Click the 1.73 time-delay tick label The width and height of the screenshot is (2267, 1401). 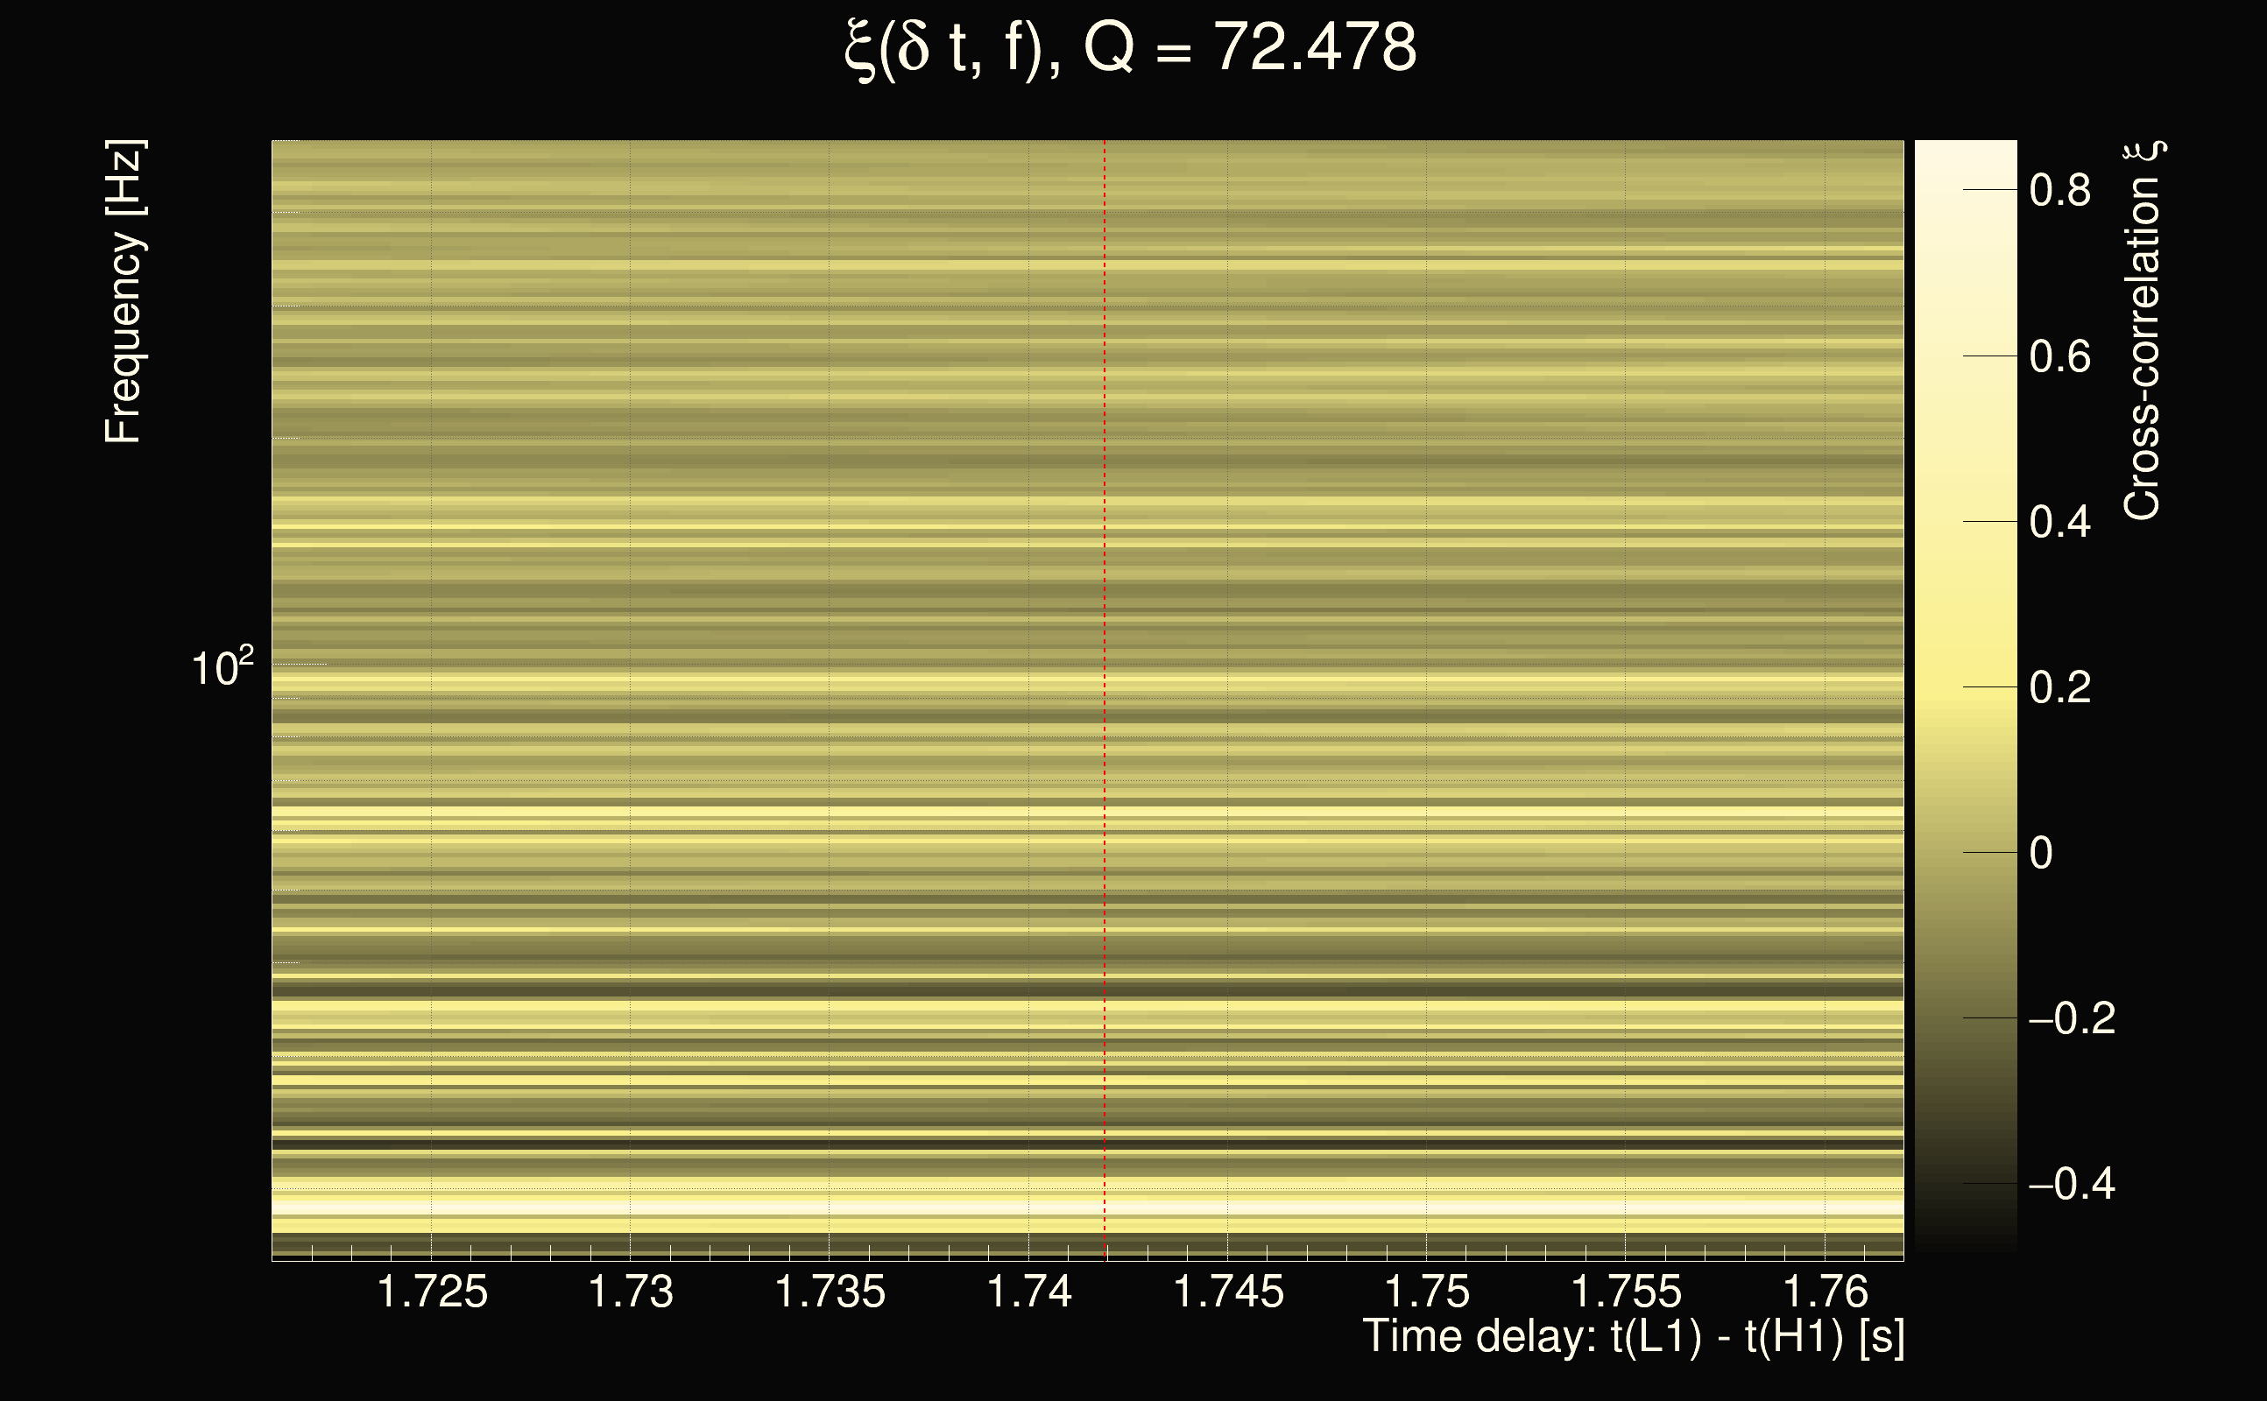tap(632, 1292)
